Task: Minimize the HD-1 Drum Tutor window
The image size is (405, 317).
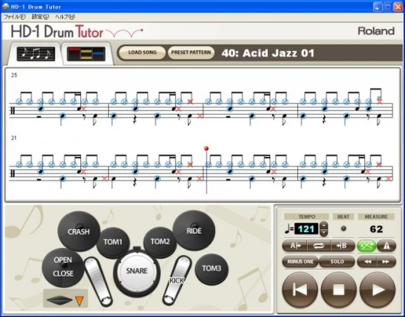Action: click(378, 6)
